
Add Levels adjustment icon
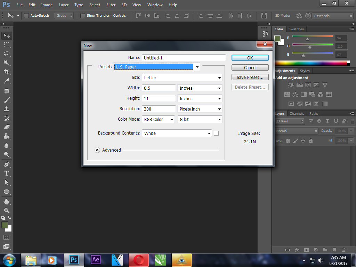point(299,85)
